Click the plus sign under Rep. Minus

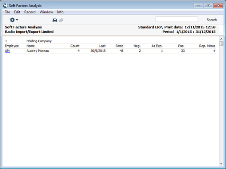tap(214, 51)
